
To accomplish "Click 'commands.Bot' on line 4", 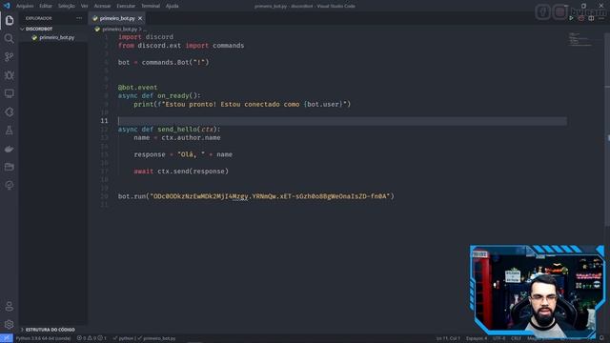I will 165,62.
